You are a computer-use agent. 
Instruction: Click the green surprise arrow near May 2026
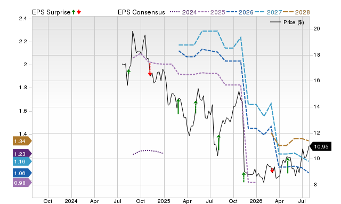[288, 166]
